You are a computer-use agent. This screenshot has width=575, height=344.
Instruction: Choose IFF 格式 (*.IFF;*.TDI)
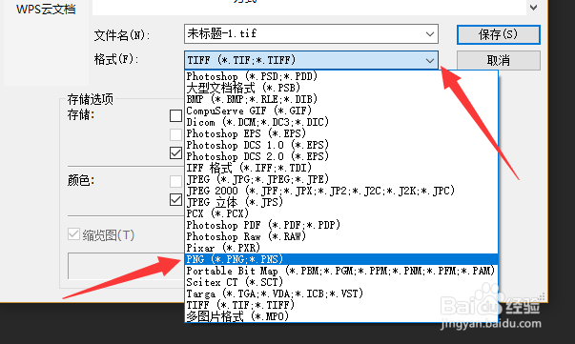tap(341, 168)
